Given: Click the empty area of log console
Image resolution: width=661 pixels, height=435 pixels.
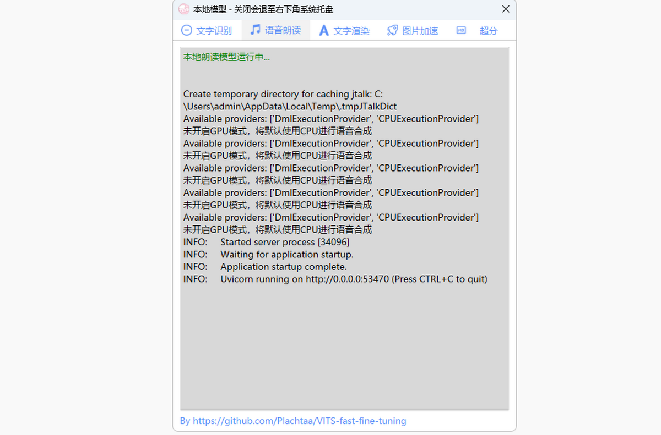Looking at the screenshot, I should pos(344,346).
